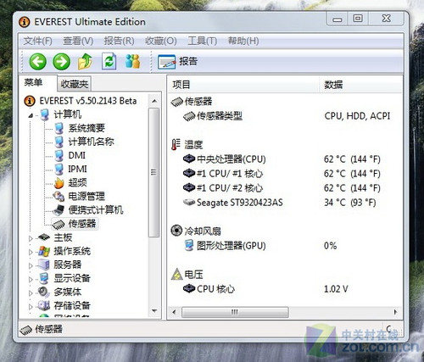Open the 帮助(H) menu
The image size is (424, 362).
(x=243, y=41)
